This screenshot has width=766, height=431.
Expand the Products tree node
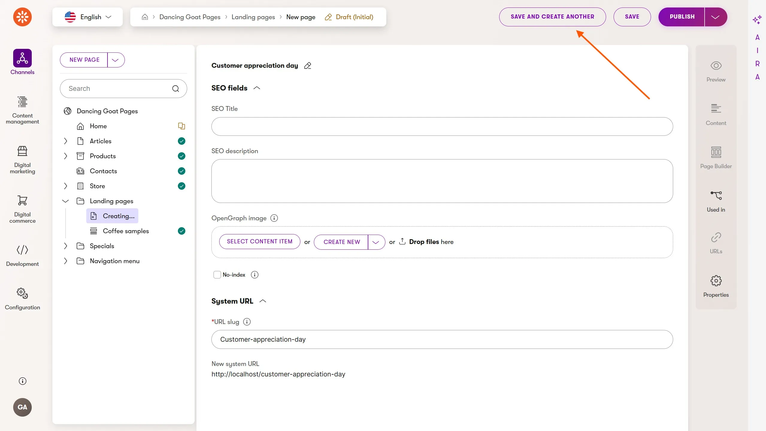(66, 156)
